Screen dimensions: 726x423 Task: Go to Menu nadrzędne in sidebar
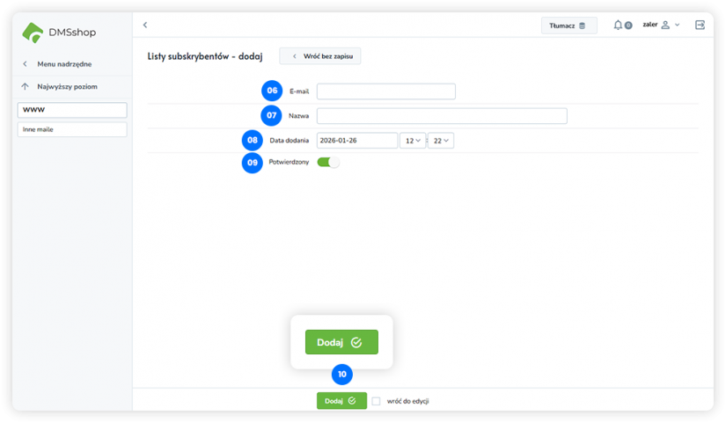tap(63, 64)
